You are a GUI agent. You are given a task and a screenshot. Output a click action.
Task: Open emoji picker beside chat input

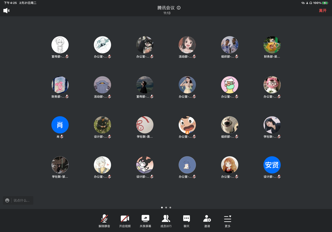coord(7,200)
